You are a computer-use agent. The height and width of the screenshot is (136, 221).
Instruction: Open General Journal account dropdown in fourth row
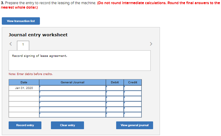[x=72, y=104]
